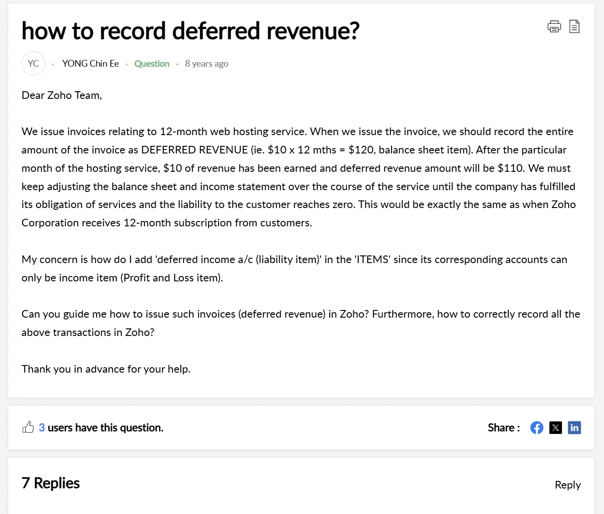This screenshot has width=604, height=514.
Task: Click the paragraph starting 'We issue invoices'
Action: point(298,177)
